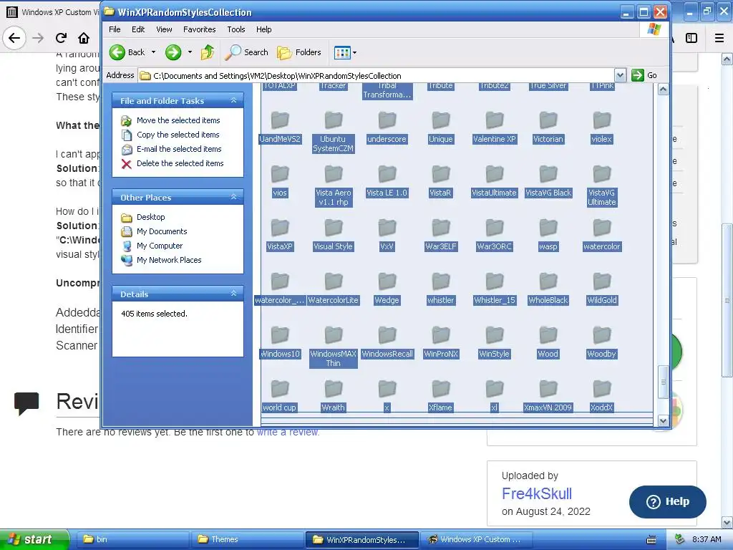Select the vios folder
This screenshot has width=733, height=550.
click(x=280, y=181)
